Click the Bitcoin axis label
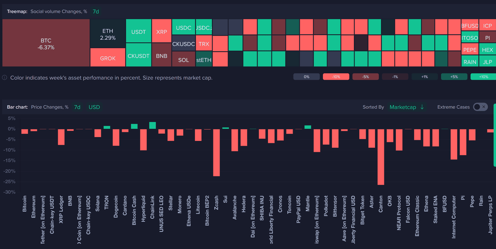This screenshot has width=496, height=249. click(25, 203)
